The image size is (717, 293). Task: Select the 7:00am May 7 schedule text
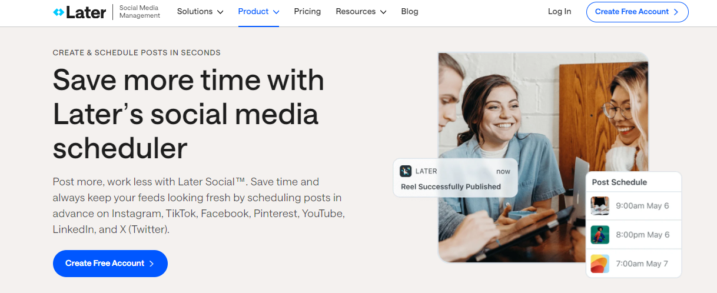(642, 264)
